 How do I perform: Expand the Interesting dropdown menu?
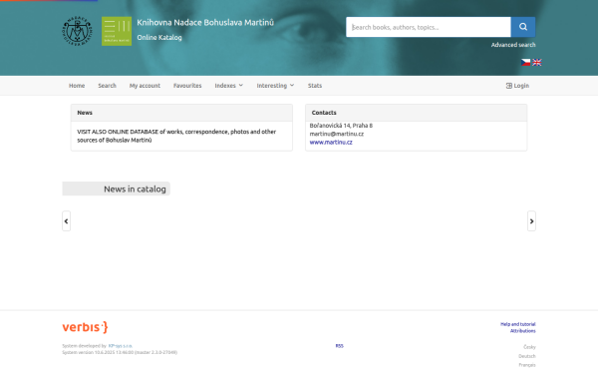pos(275,86)
